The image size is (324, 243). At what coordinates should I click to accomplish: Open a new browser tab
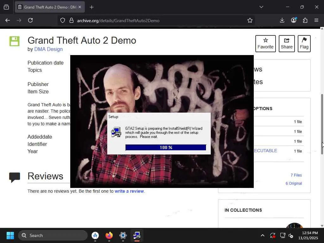click(91, 7)
